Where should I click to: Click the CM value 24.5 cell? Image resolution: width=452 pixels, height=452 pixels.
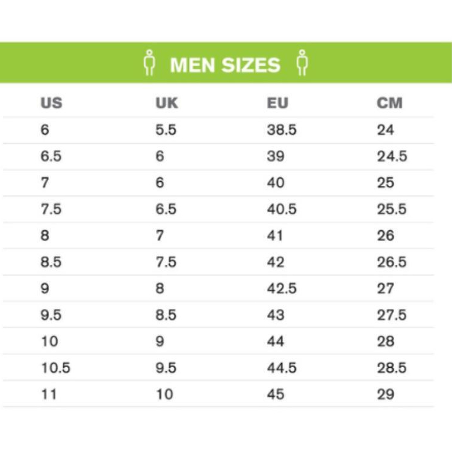(x=392, y=156)
